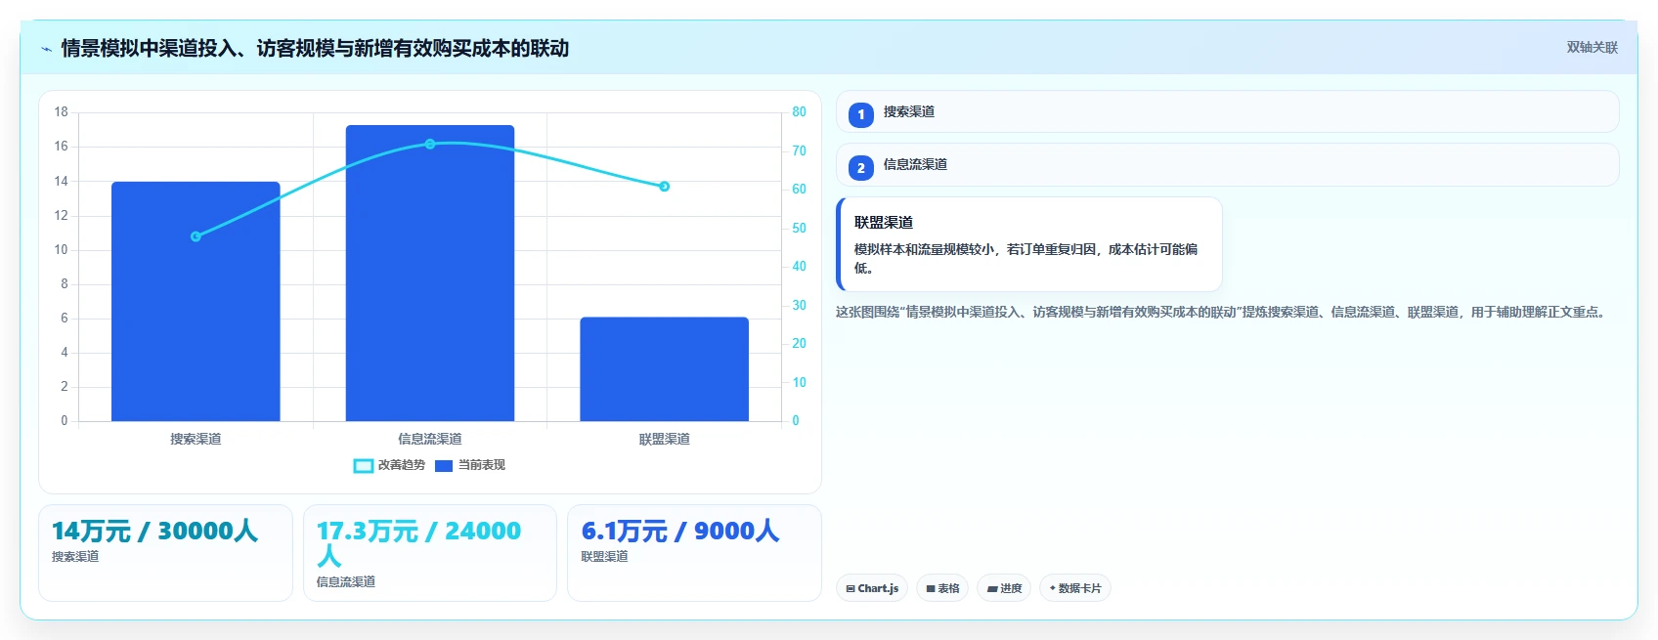Select the 联盟渠道 detail card
Screen dimensions: 1658x640
click(x=1029, y=244)
